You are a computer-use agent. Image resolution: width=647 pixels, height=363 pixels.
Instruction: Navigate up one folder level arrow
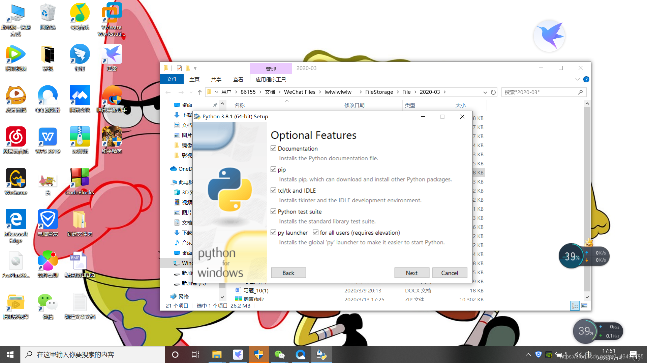pyautogui.click(x=200, y=92)
